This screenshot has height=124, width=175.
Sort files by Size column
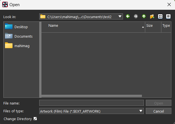[x=152, y=26]
